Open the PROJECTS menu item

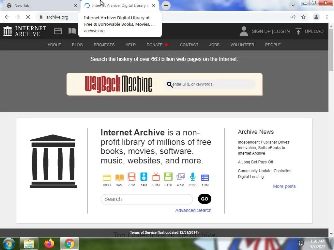click(x=104, y=45)
